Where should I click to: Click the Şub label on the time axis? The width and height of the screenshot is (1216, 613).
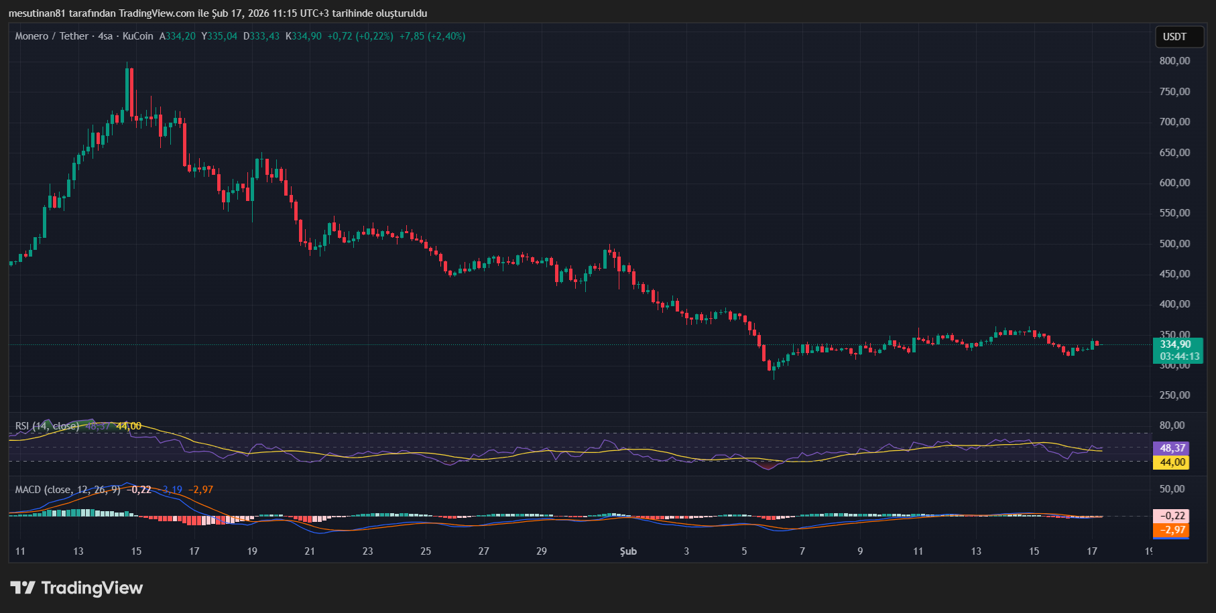[627, 551]
